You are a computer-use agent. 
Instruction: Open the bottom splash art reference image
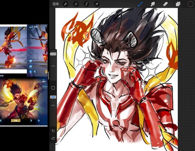(x=24, y=101)
